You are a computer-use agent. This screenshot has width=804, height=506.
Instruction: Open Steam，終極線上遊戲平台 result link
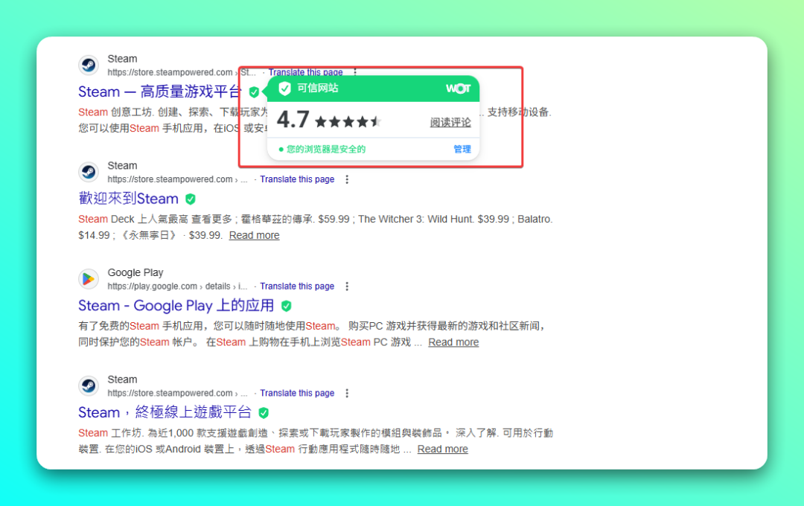[165, 412]
